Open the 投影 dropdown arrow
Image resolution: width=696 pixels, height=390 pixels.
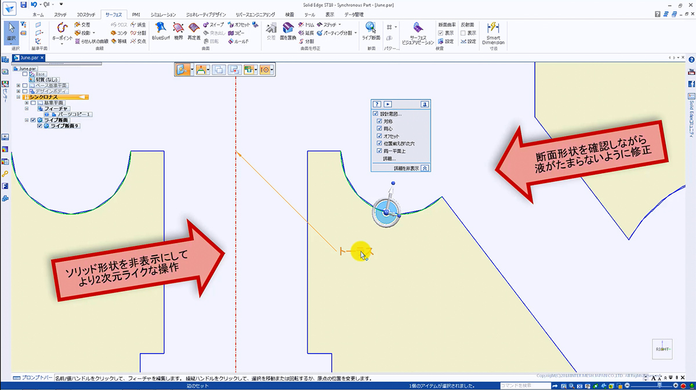tap(94, 33)
